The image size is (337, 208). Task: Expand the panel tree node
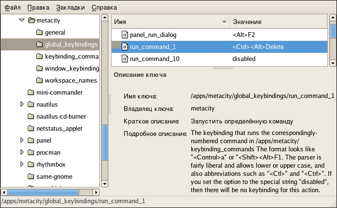22,140
